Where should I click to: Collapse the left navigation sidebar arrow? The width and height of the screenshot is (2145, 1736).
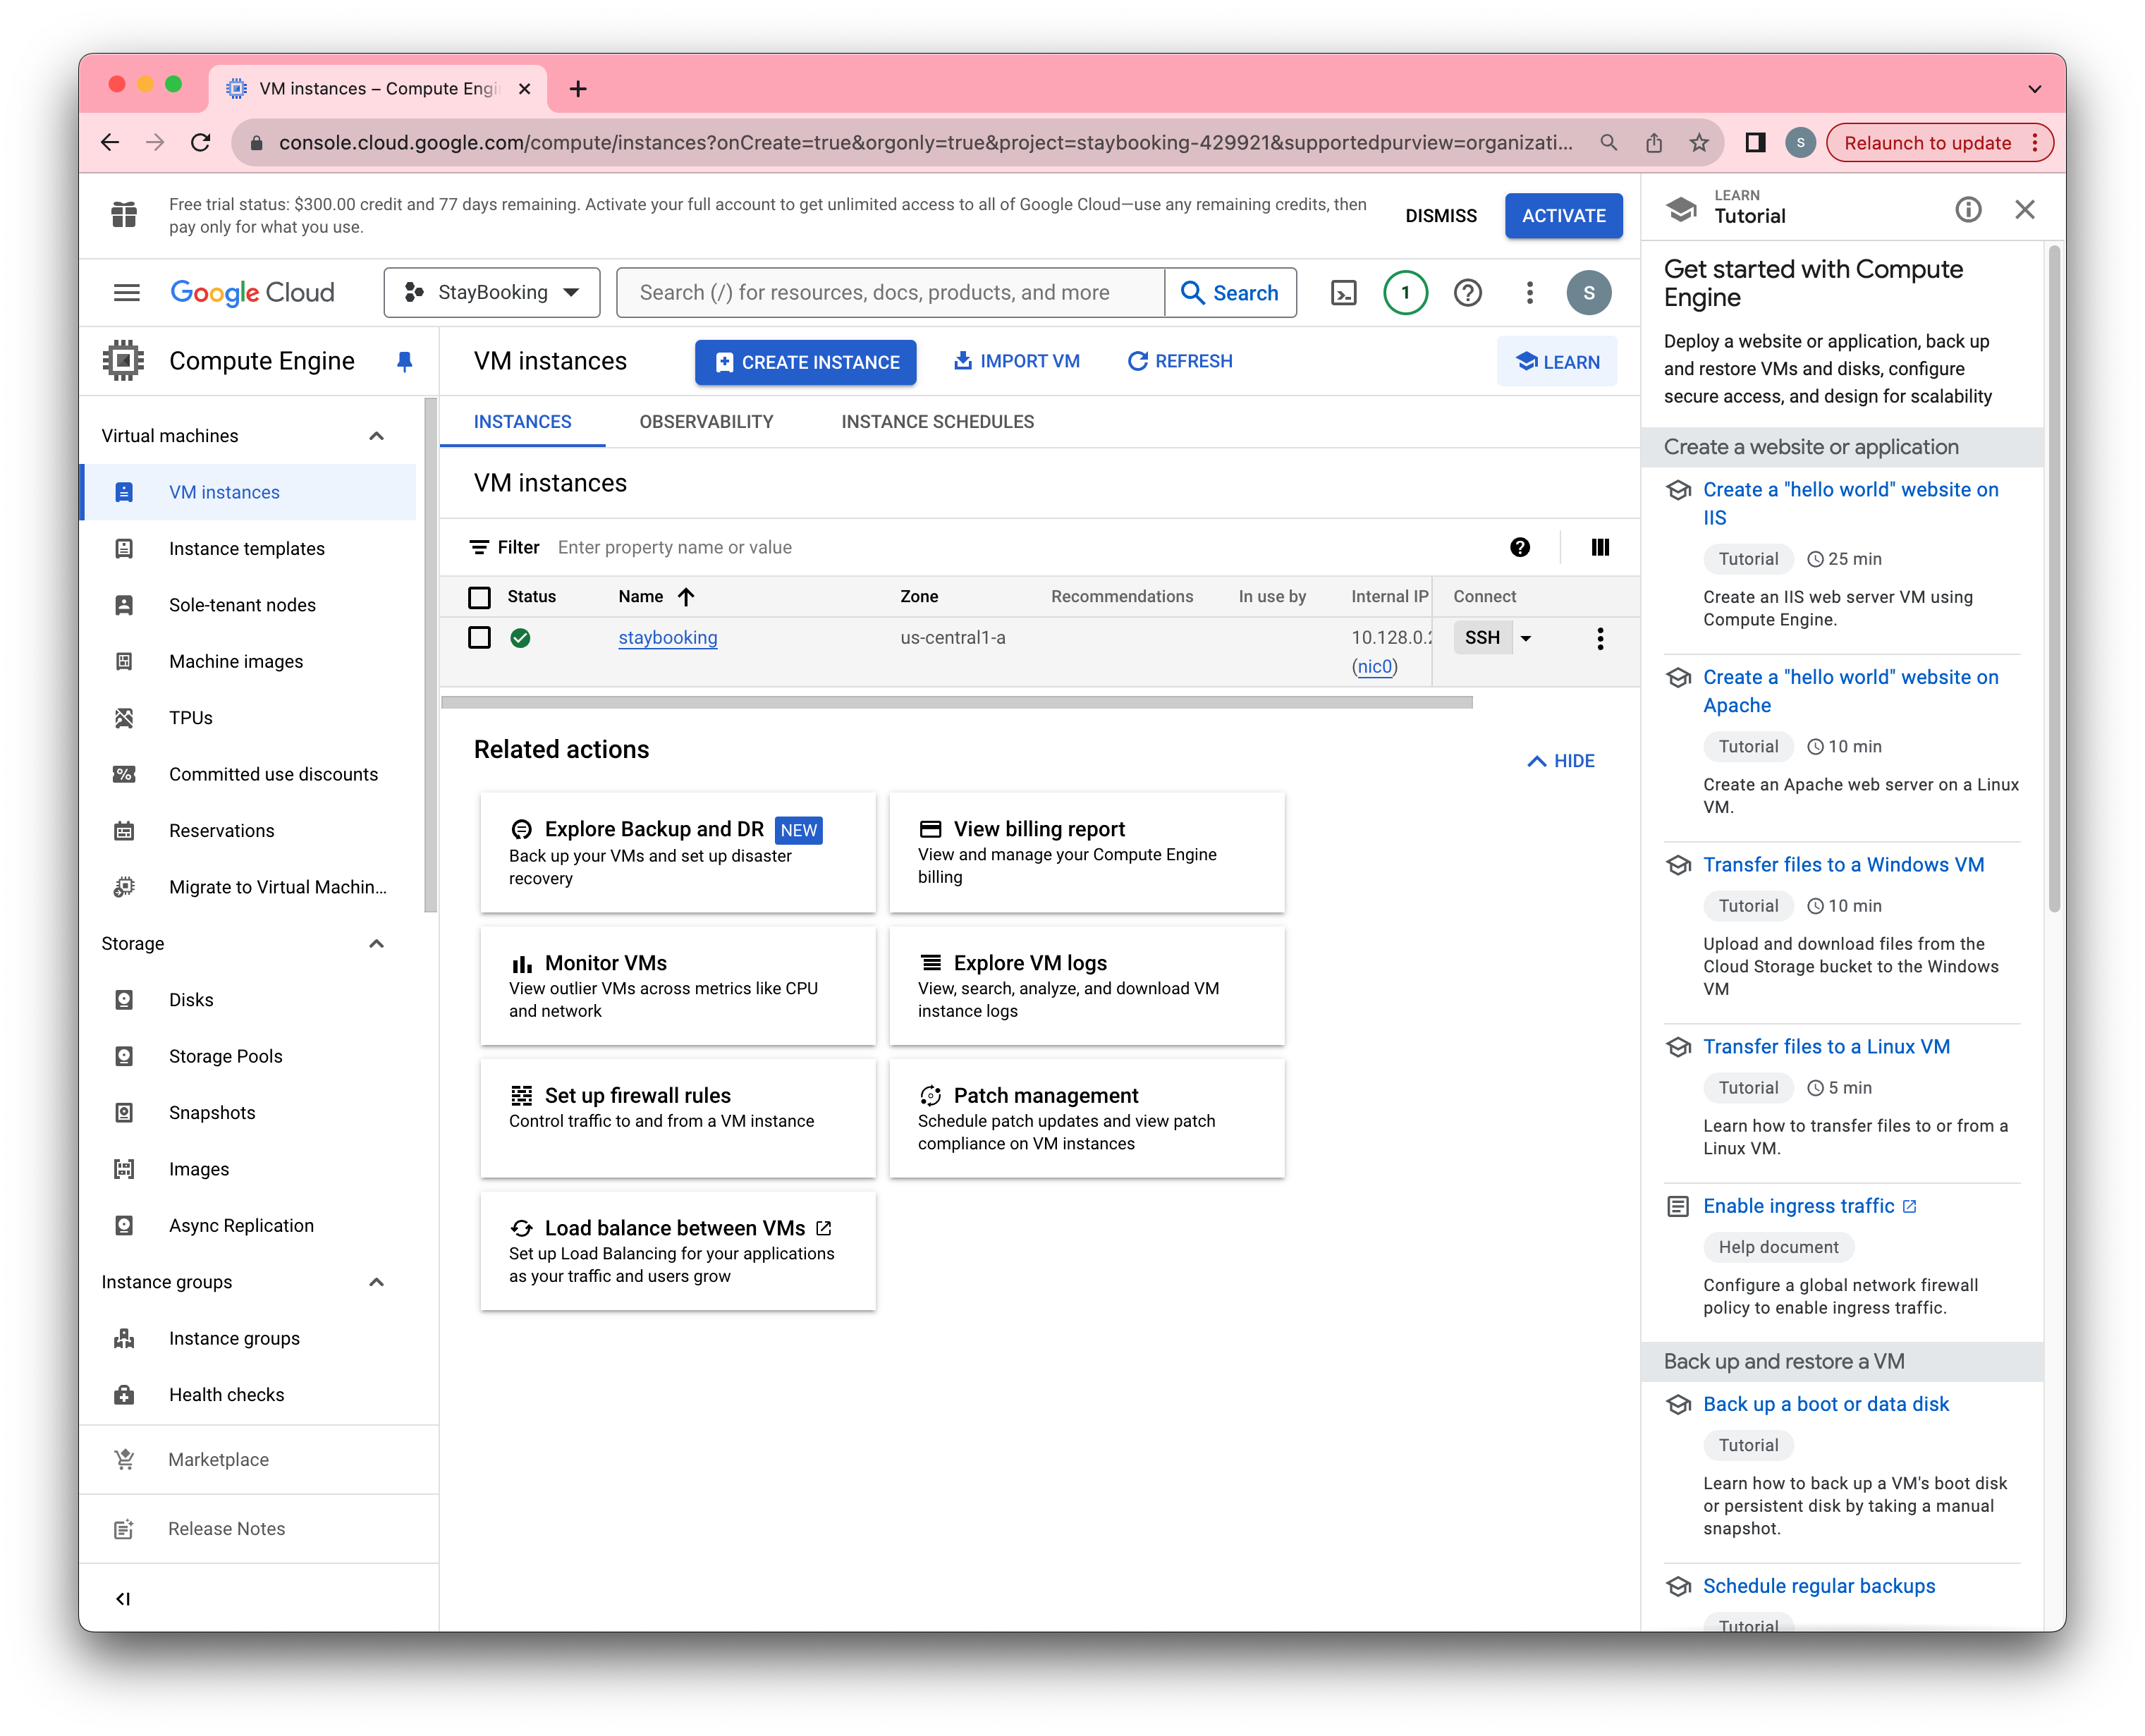pyautogui.click(x=123, y=1598)
